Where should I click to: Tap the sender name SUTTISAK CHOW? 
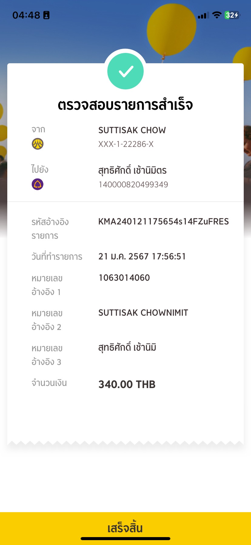coord(132,130)
